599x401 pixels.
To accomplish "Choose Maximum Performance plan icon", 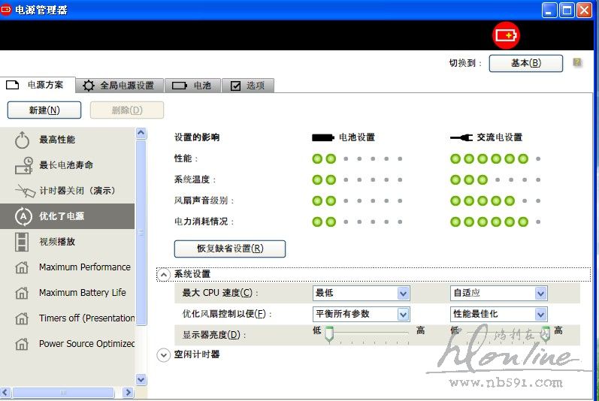I will (23, 267).
